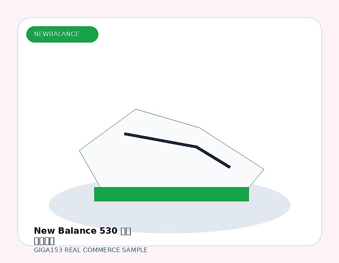This screenshot has width=339, height=263.
Task: Select the dark stripe on the shoe
Action: point(177,150)
